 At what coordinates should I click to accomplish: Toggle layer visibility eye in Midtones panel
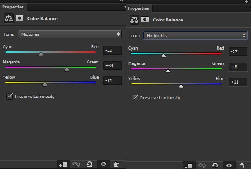pyautogui.click(x=104, y=164)
